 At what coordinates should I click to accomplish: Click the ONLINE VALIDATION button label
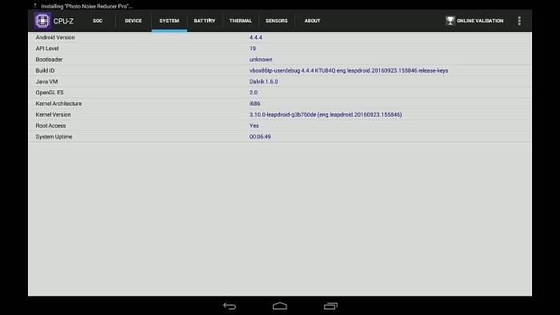coord(480,21)
